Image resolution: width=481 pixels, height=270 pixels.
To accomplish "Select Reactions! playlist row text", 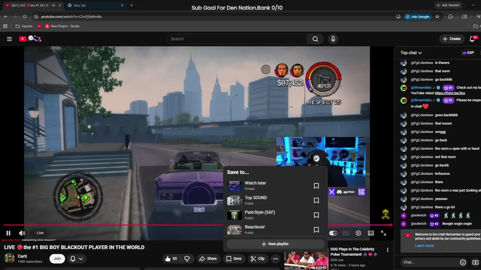I will pos(255,227).
